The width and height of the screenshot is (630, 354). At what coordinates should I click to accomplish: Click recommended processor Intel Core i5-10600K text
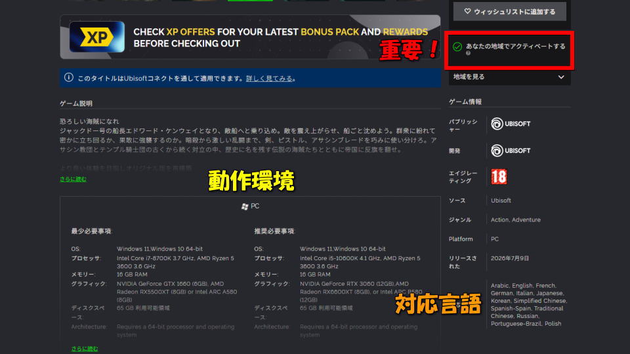[x=360, y=262]
